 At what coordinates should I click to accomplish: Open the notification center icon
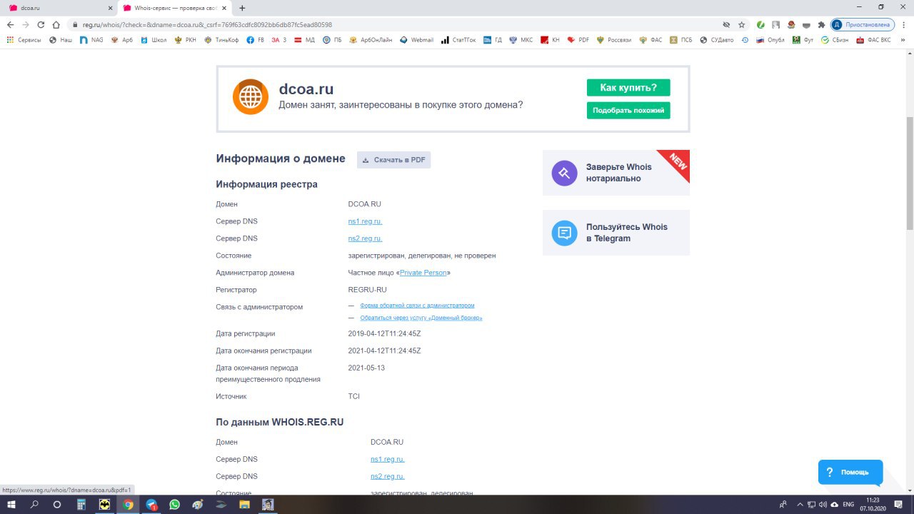898,504
